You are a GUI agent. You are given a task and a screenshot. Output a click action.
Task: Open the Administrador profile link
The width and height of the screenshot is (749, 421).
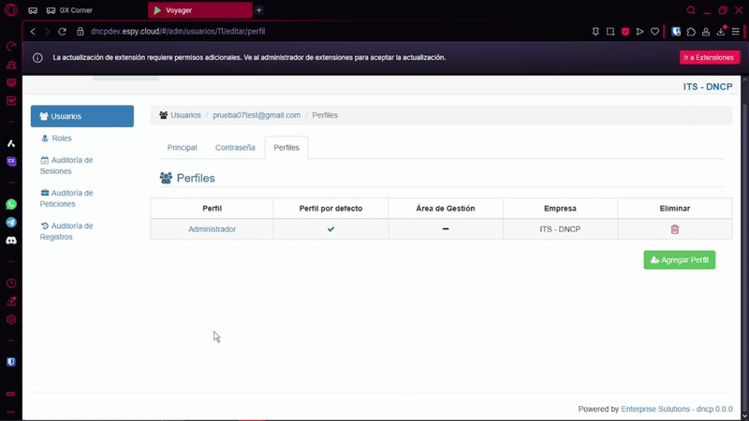(212, 229)
